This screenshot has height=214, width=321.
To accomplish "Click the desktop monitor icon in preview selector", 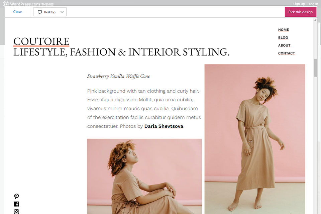I will (x=40, y=12).
